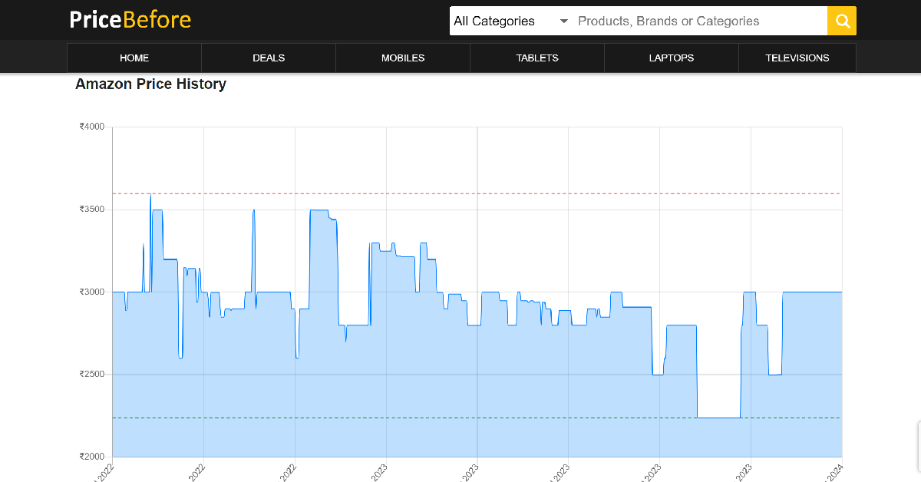This screenshot has height=482, width=921.
Task: Go to the PriceBefore logo homepage
Action: point(130,19)
